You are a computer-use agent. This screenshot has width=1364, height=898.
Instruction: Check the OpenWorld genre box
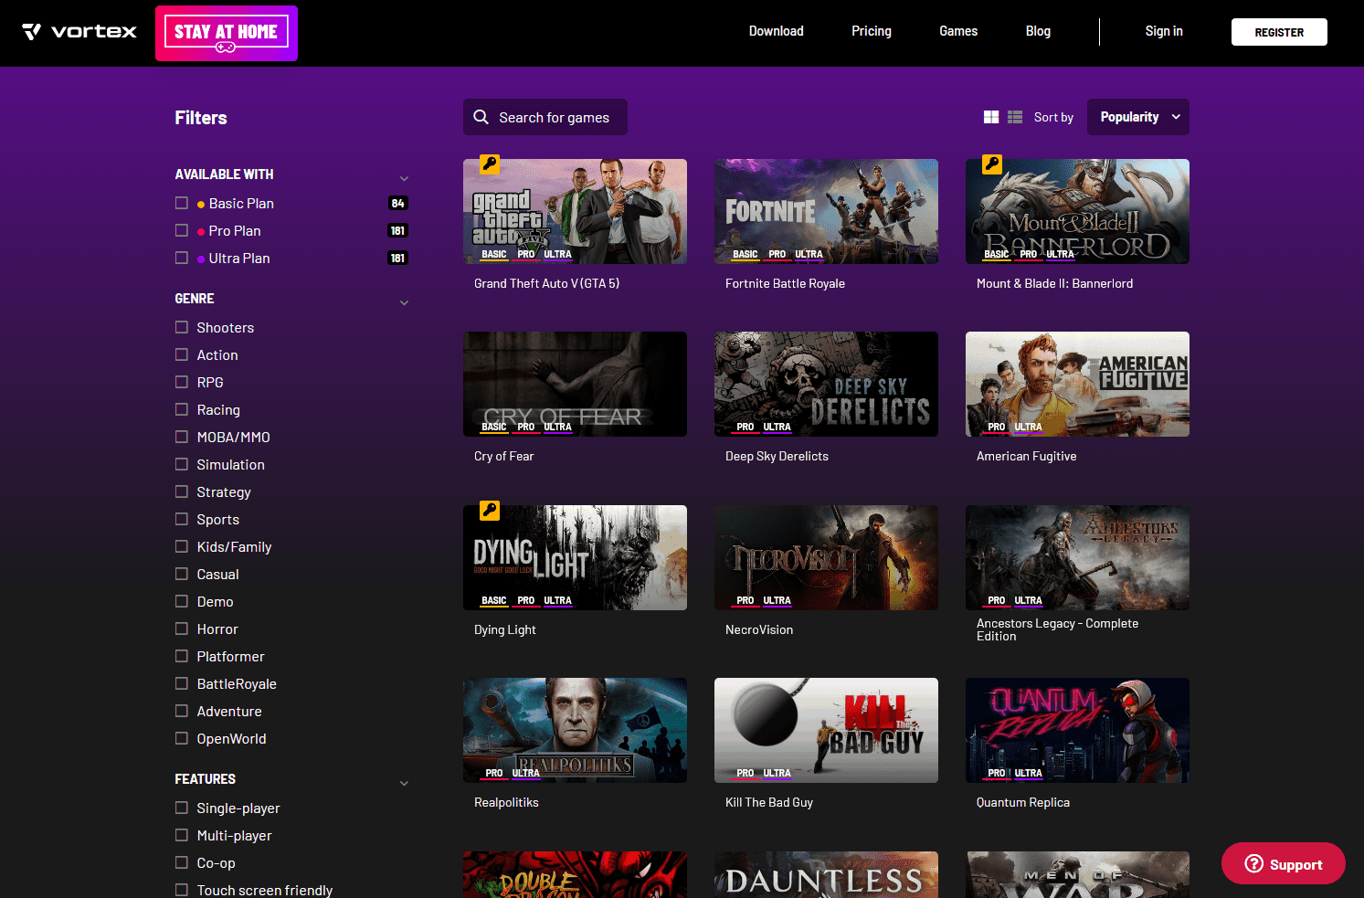[x=182, y=738]
